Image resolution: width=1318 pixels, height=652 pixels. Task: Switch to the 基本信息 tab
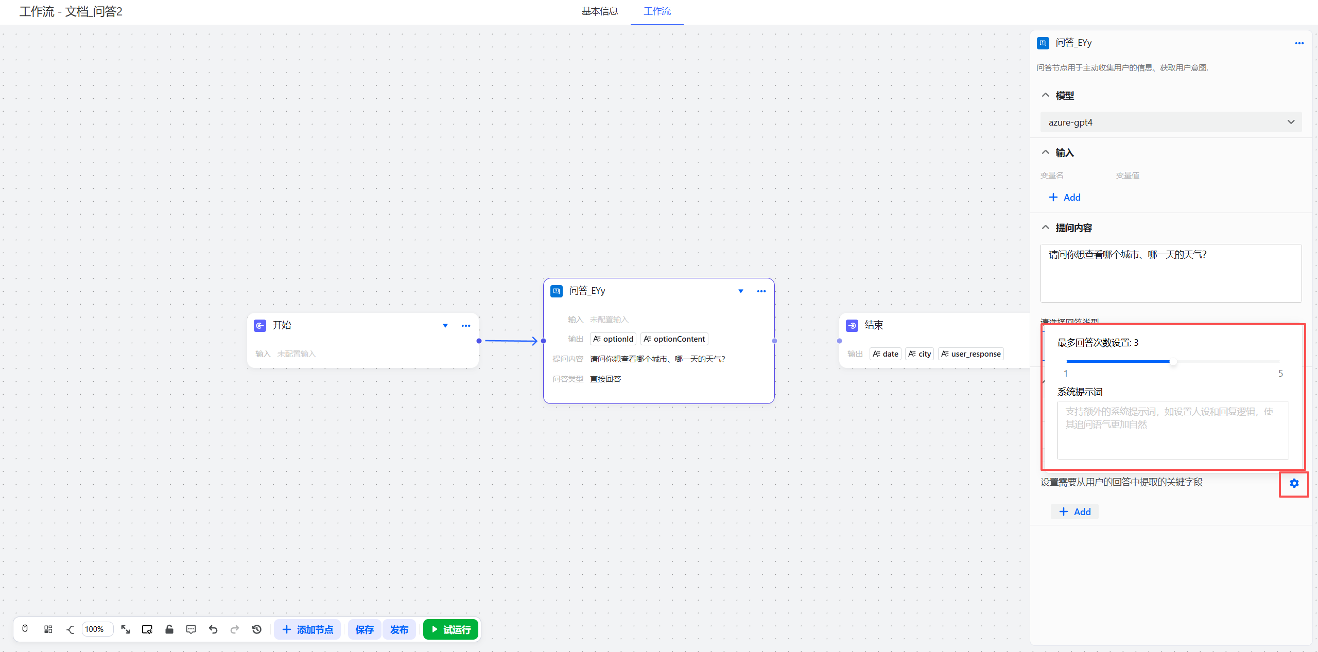click(599, 11)
